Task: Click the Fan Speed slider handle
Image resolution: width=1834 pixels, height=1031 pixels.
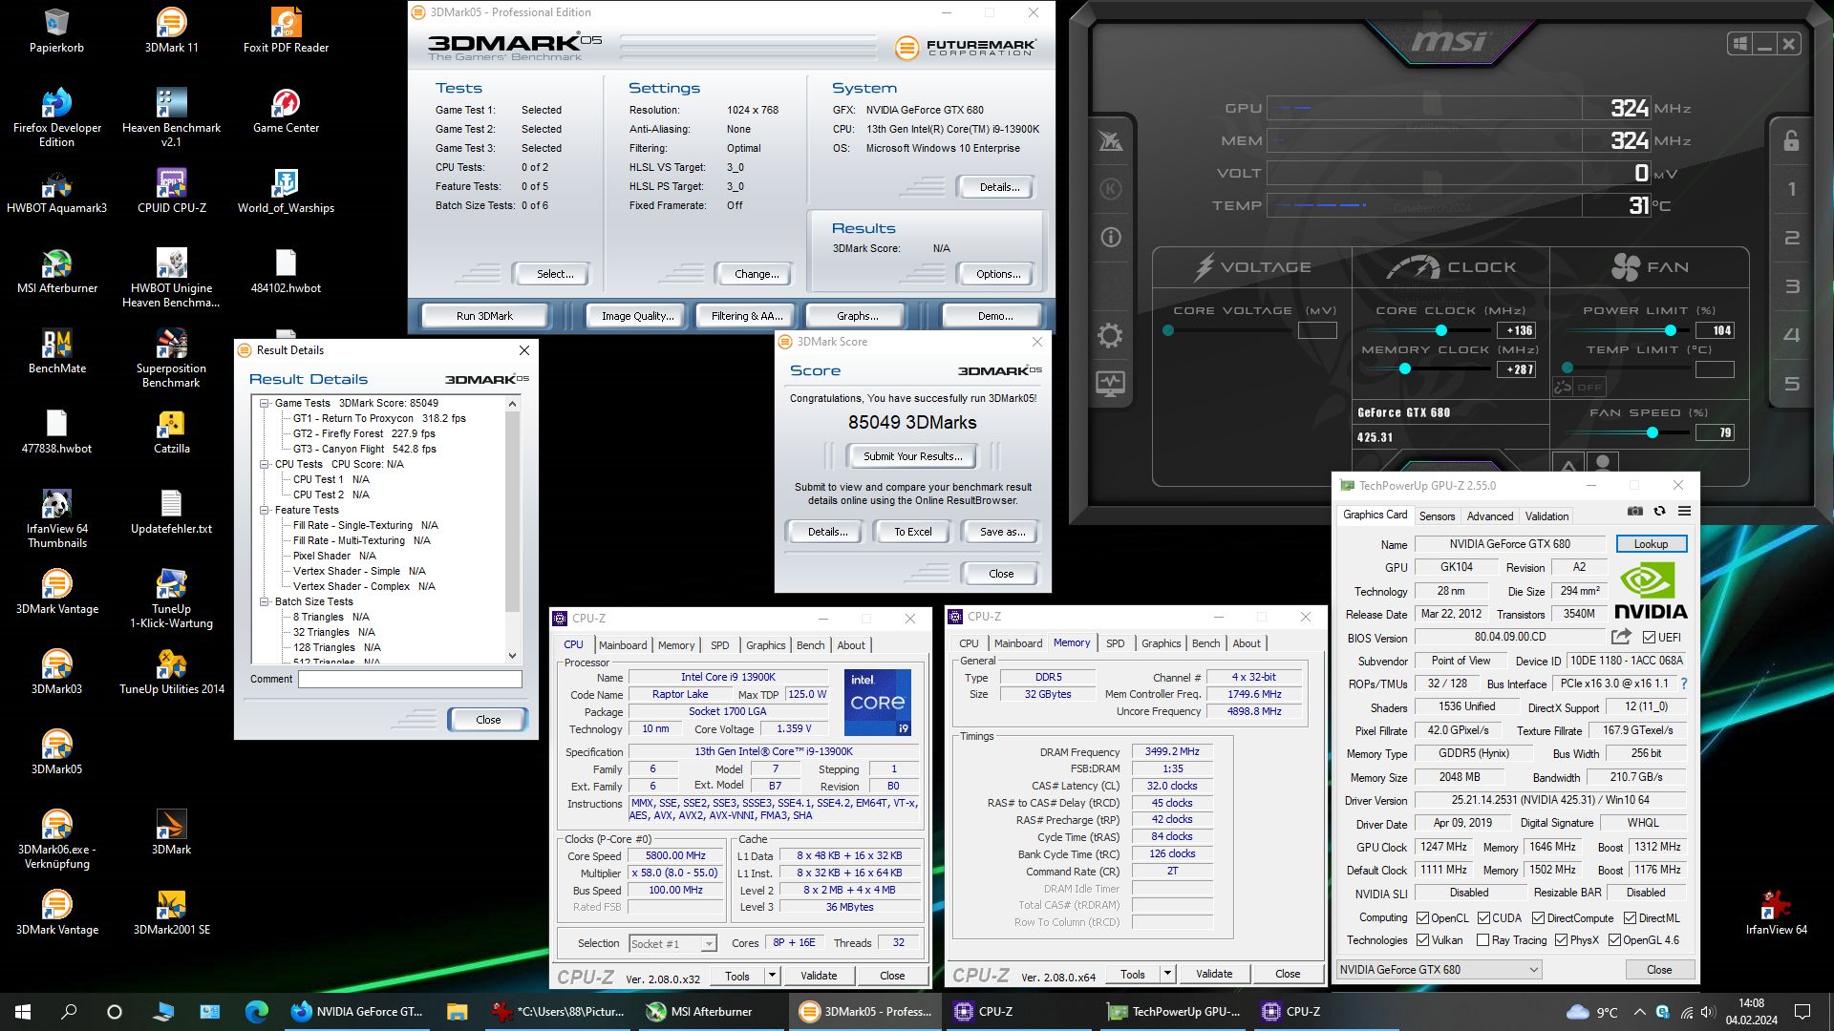Action: pos(1652,432)
